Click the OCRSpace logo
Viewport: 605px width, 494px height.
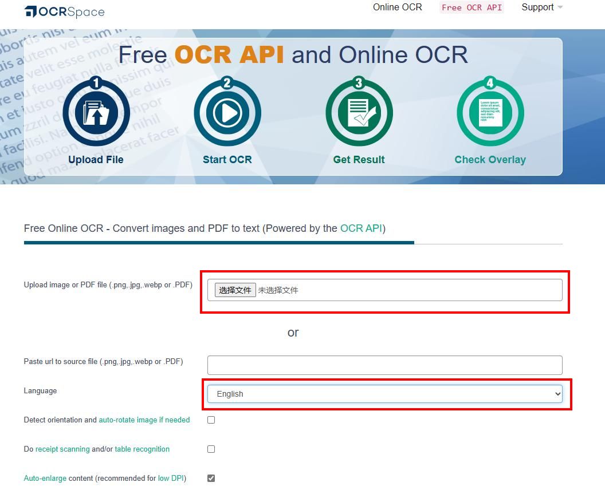tap(64, 11)
